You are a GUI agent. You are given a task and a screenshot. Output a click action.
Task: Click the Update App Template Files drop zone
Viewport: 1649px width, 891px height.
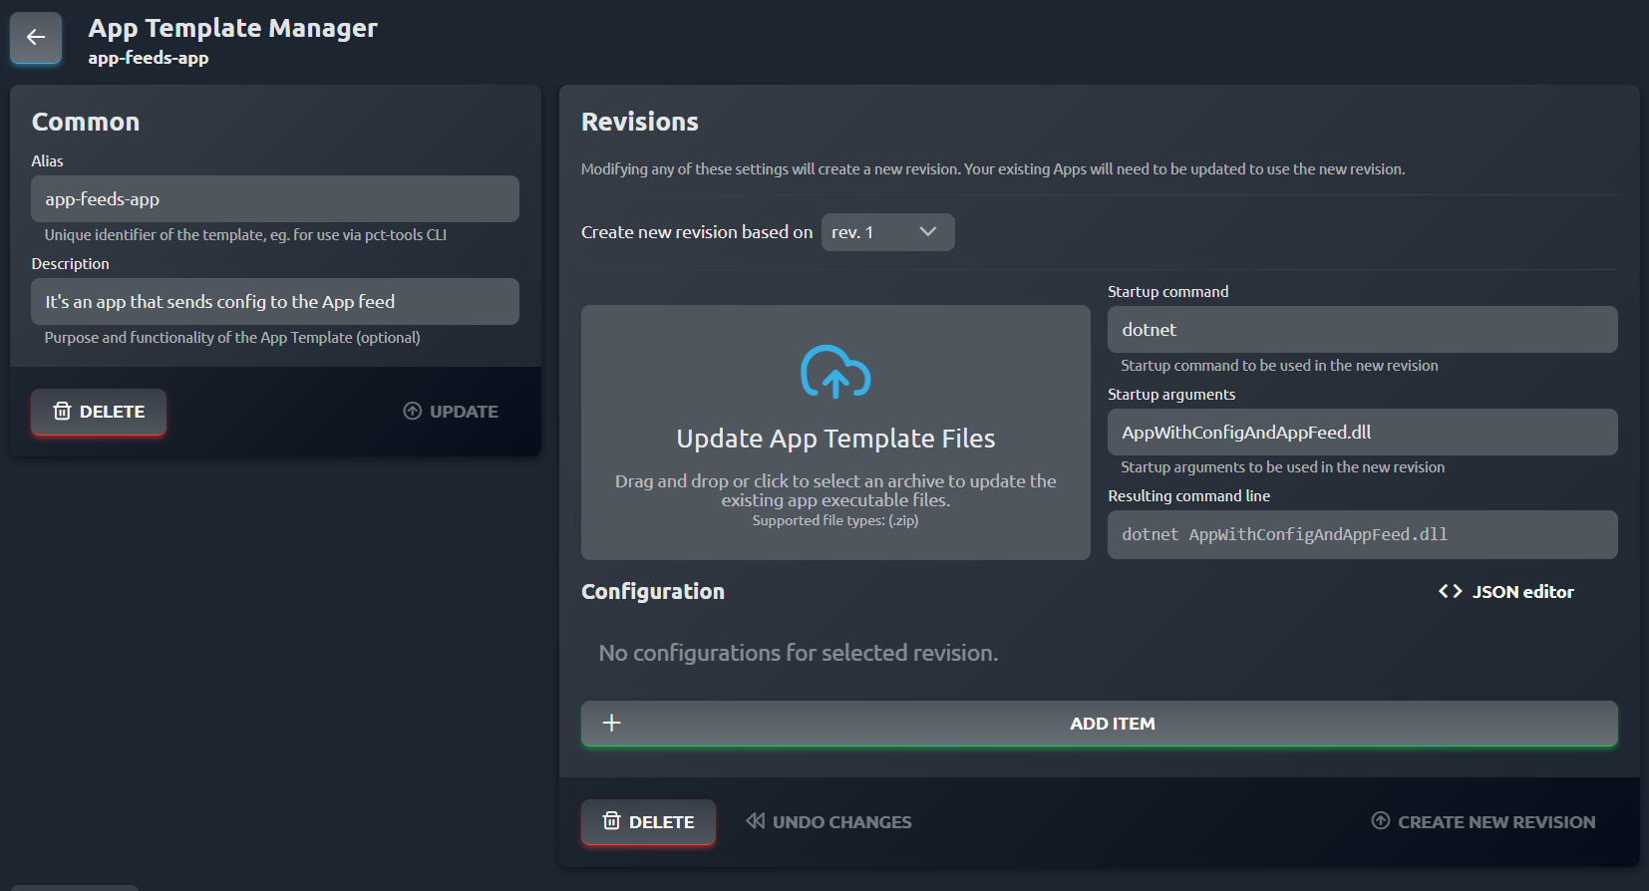(835, 433)
